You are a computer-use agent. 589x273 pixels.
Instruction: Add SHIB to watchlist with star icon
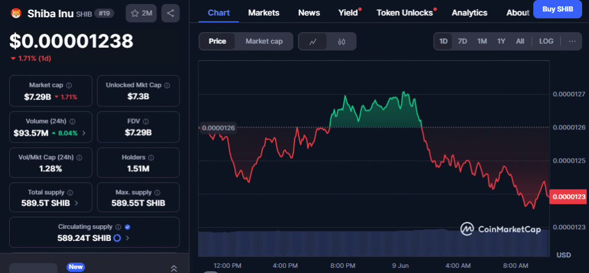tap(141, 14)
